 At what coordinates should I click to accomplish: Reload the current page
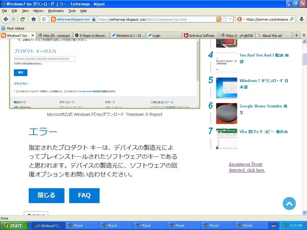[x=23, y=19]
